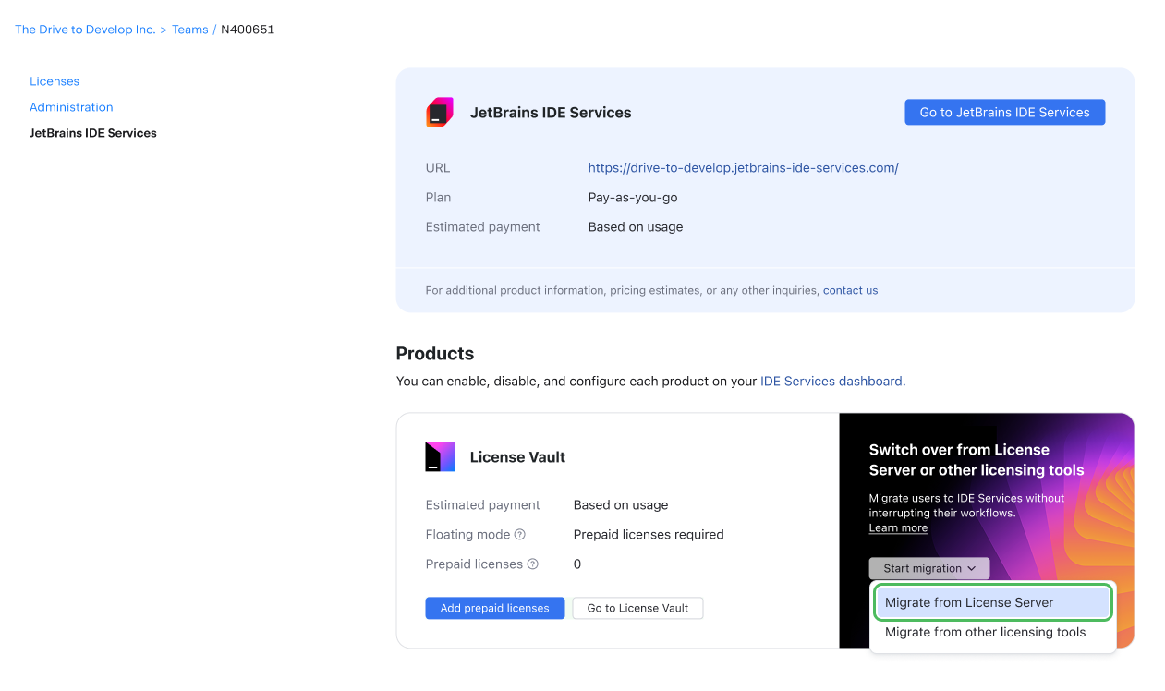Click the contact us link
The image size is (1165, 691).
click(850, 289)
